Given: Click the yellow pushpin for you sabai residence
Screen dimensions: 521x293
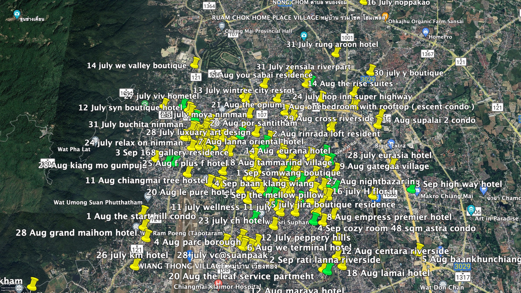Looking at the screenshot, I should click(x=264, y=83).
